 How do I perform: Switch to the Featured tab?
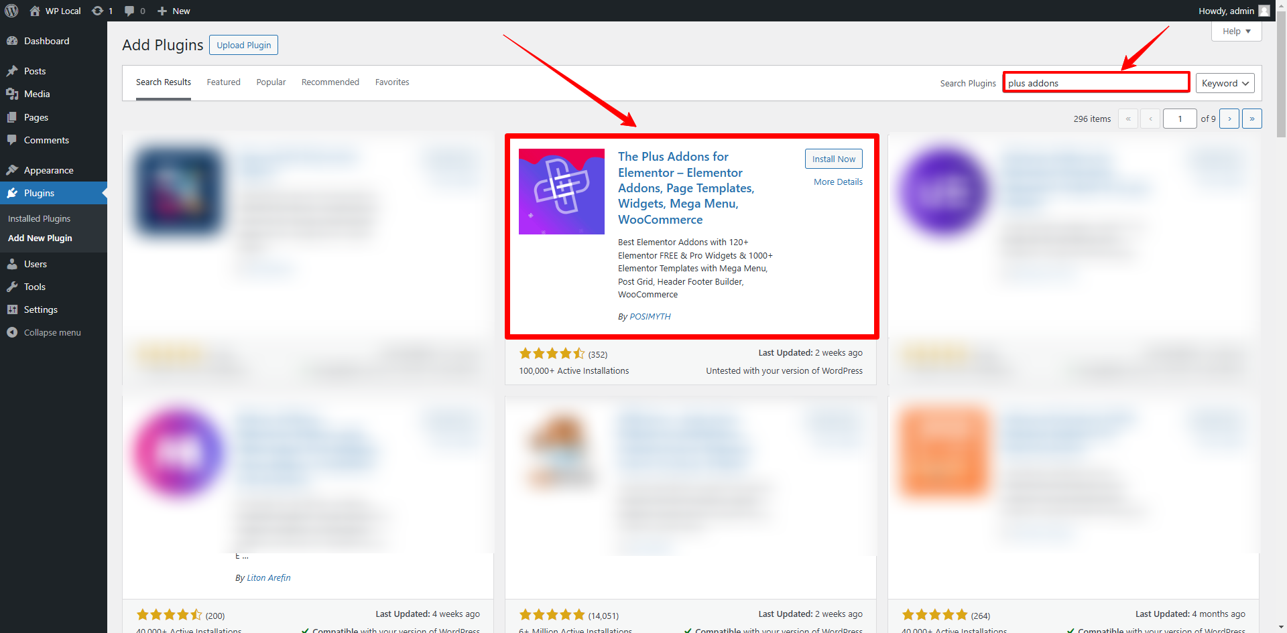[223, 82]
